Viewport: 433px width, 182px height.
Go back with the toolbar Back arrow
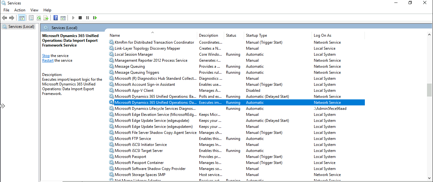point(4,18)
